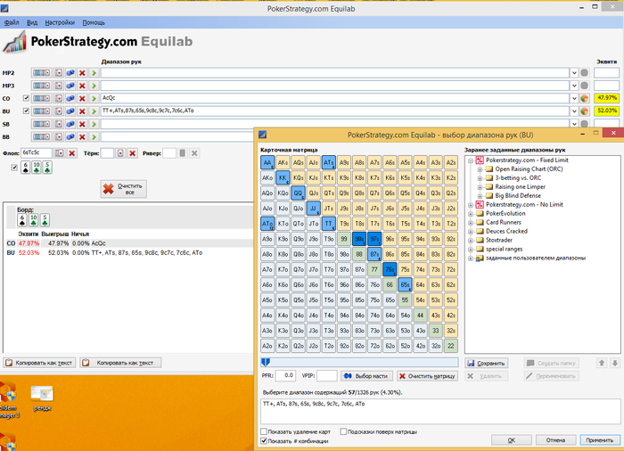Open the Помощь menu
The image size is (624, 451).
94,22
